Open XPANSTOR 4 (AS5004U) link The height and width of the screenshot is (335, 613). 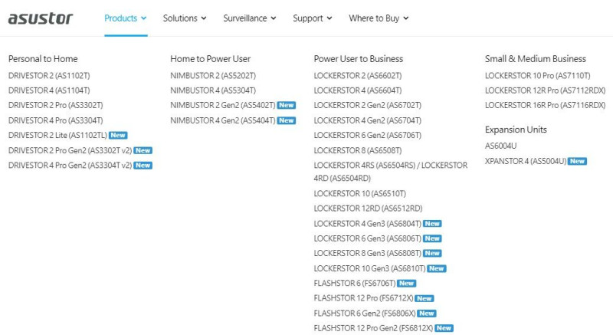coord(526,161)
